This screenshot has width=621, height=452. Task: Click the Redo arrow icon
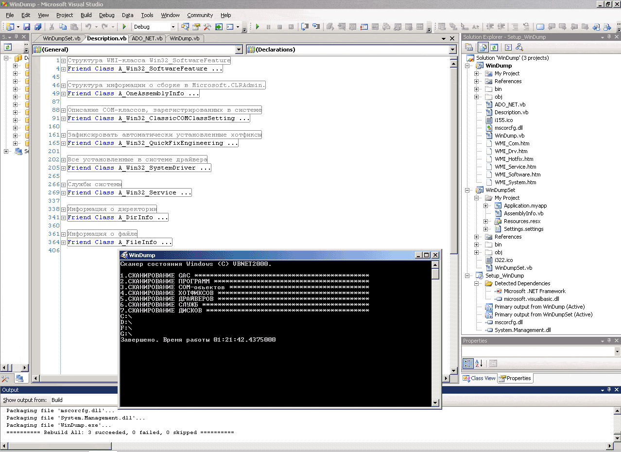click(x=104, y=27)
